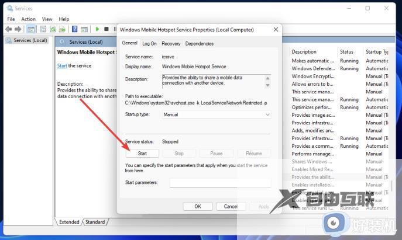Switch to the Log On tab
The height and width of the screenshot is (240, 402).
click(x=149, y=43)
